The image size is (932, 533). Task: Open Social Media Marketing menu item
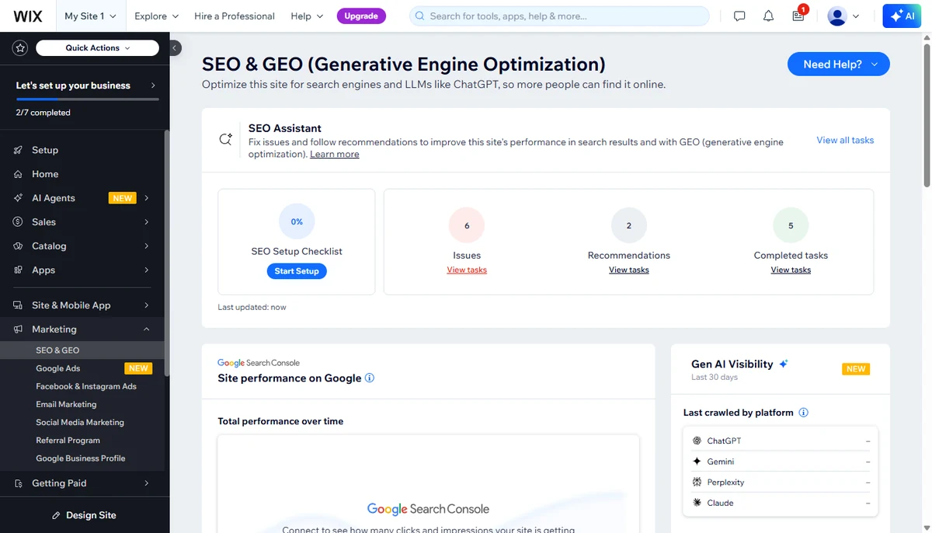(x=82, y=422)
